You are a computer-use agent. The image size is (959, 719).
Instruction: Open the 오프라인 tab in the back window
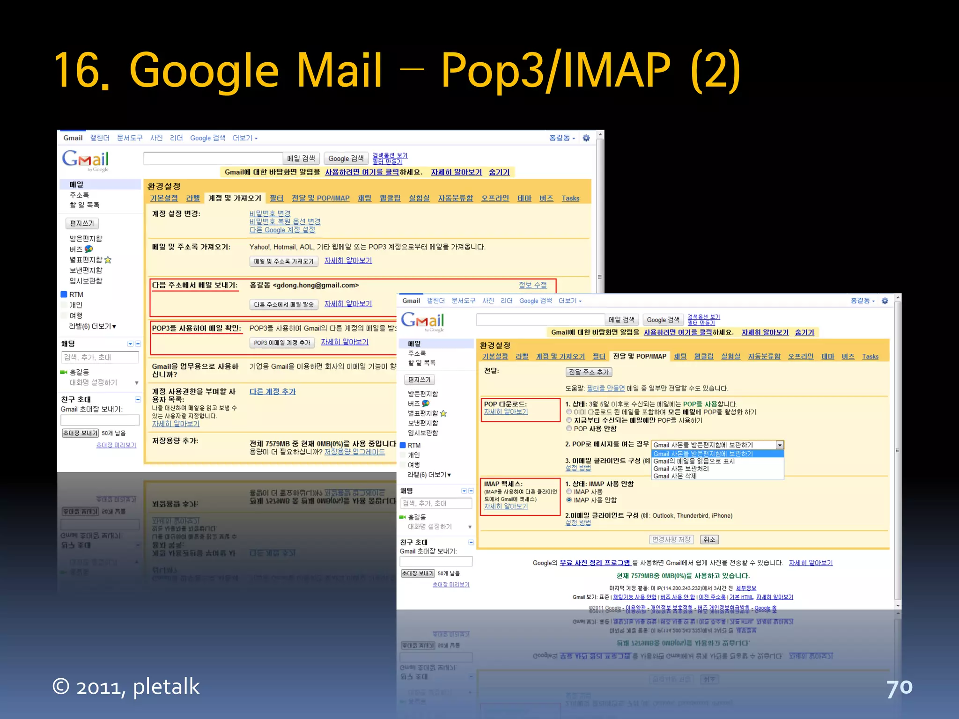[x=495, y=198]
